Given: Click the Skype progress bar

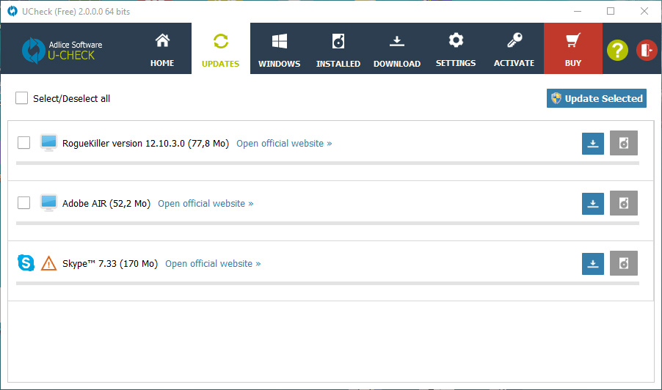Looking at the screenshot, I should [x=327, y=283].
